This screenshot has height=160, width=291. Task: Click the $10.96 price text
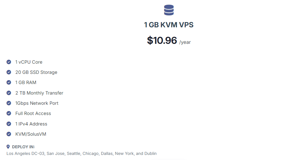(162, 40)
